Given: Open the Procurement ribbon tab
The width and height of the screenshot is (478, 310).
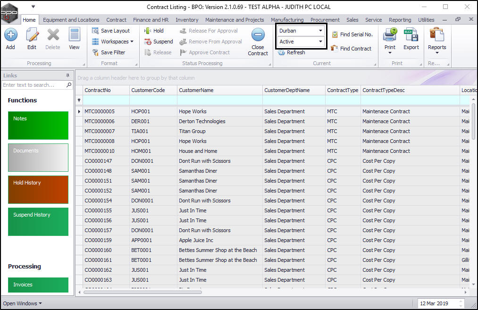Looking at the screenshot, I should pos(325,20).
